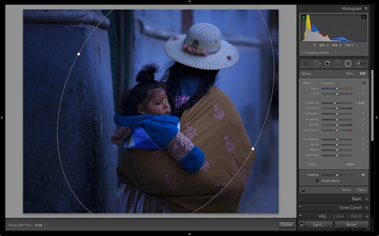Click the Saturation slider handle
The width and height of the screenshot is (379, 236).
[x=337, y=130]
